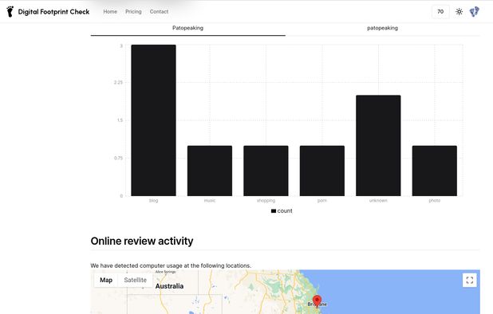Screen dimensions: 493x314
Task: Select the capitalized Patopeaking tab
Action: (187, 28)
